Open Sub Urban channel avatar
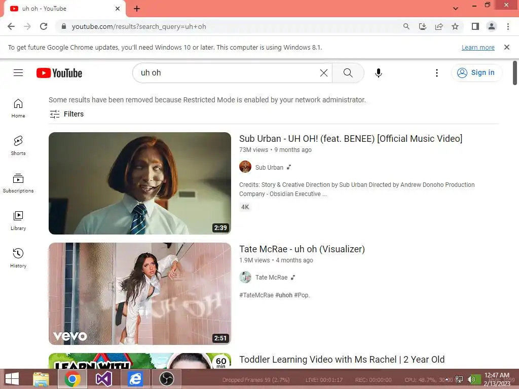The width and height of the screenshot is (519, 389). coord(245,167)
